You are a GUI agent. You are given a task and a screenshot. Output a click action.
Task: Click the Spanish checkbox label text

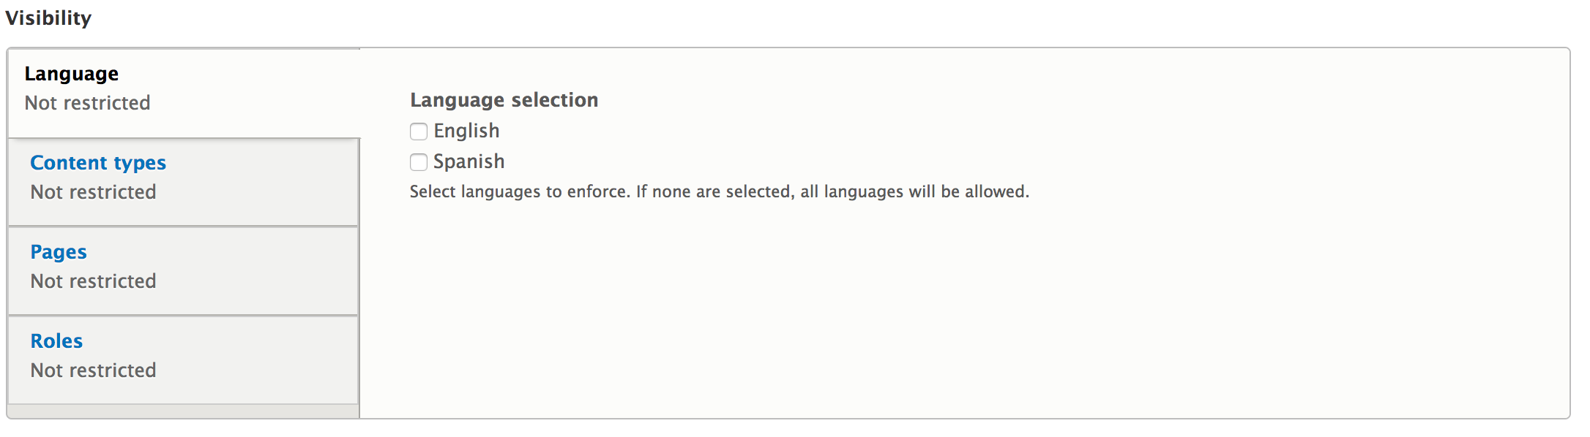coord(469,161)
